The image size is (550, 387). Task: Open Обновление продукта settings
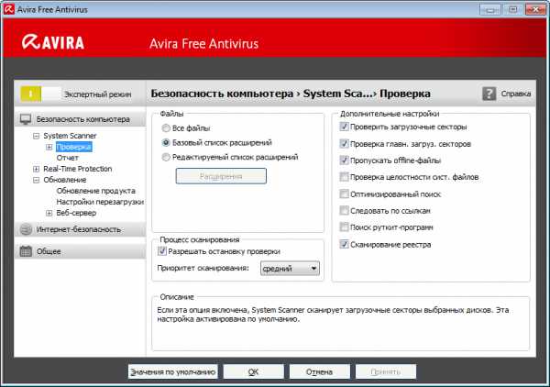point(95,191)
